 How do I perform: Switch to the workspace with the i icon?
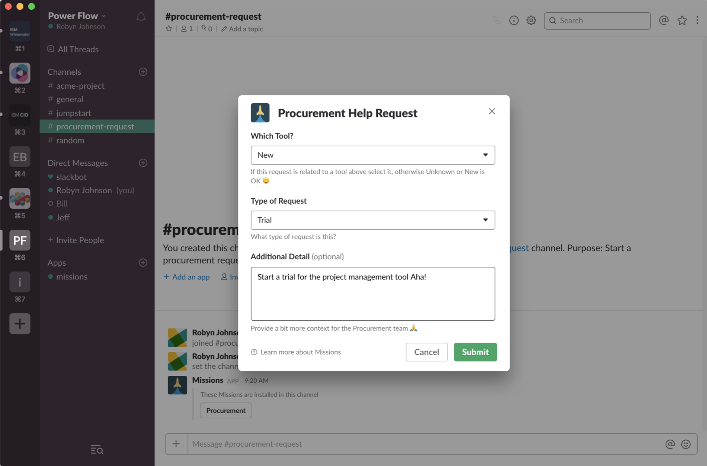click(20, 282)
